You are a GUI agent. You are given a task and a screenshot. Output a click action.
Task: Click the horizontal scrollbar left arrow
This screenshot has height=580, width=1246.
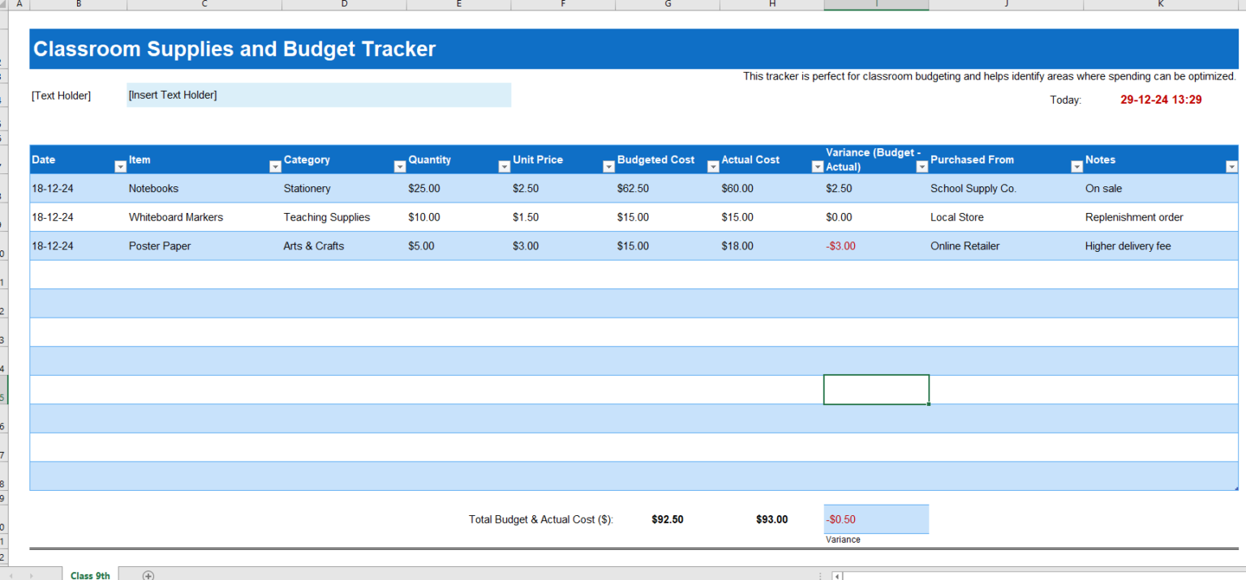pos(836,575)
